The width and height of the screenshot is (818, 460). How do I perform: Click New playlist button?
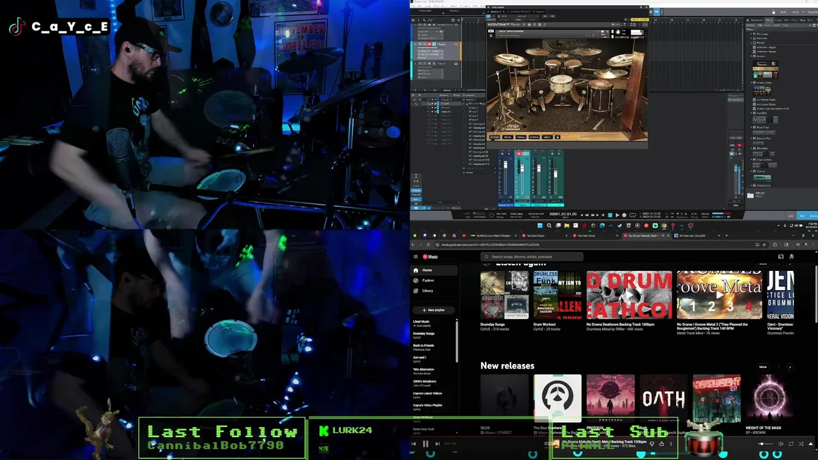(x=434, y=310)
